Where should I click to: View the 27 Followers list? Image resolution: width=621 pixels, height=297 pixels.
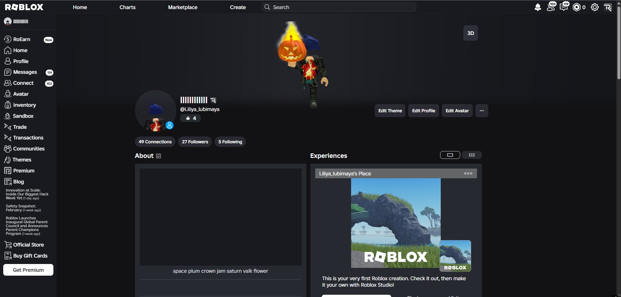[195, 142]
